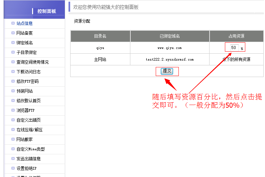
Task: Open 下载访问日志 menu entry
Action: pyautogui.click(x=28, y=72)
